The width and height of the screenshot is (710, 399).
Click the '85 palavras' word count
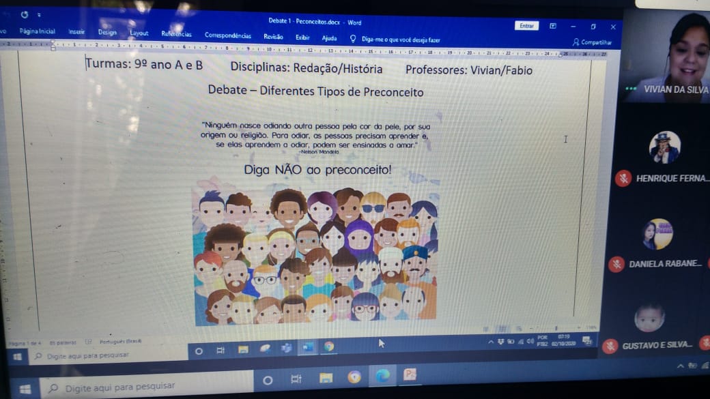(x=63, y=342)
